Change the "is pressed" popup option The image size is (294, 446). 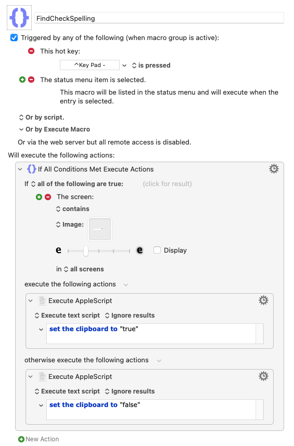(x=151, y=65)
